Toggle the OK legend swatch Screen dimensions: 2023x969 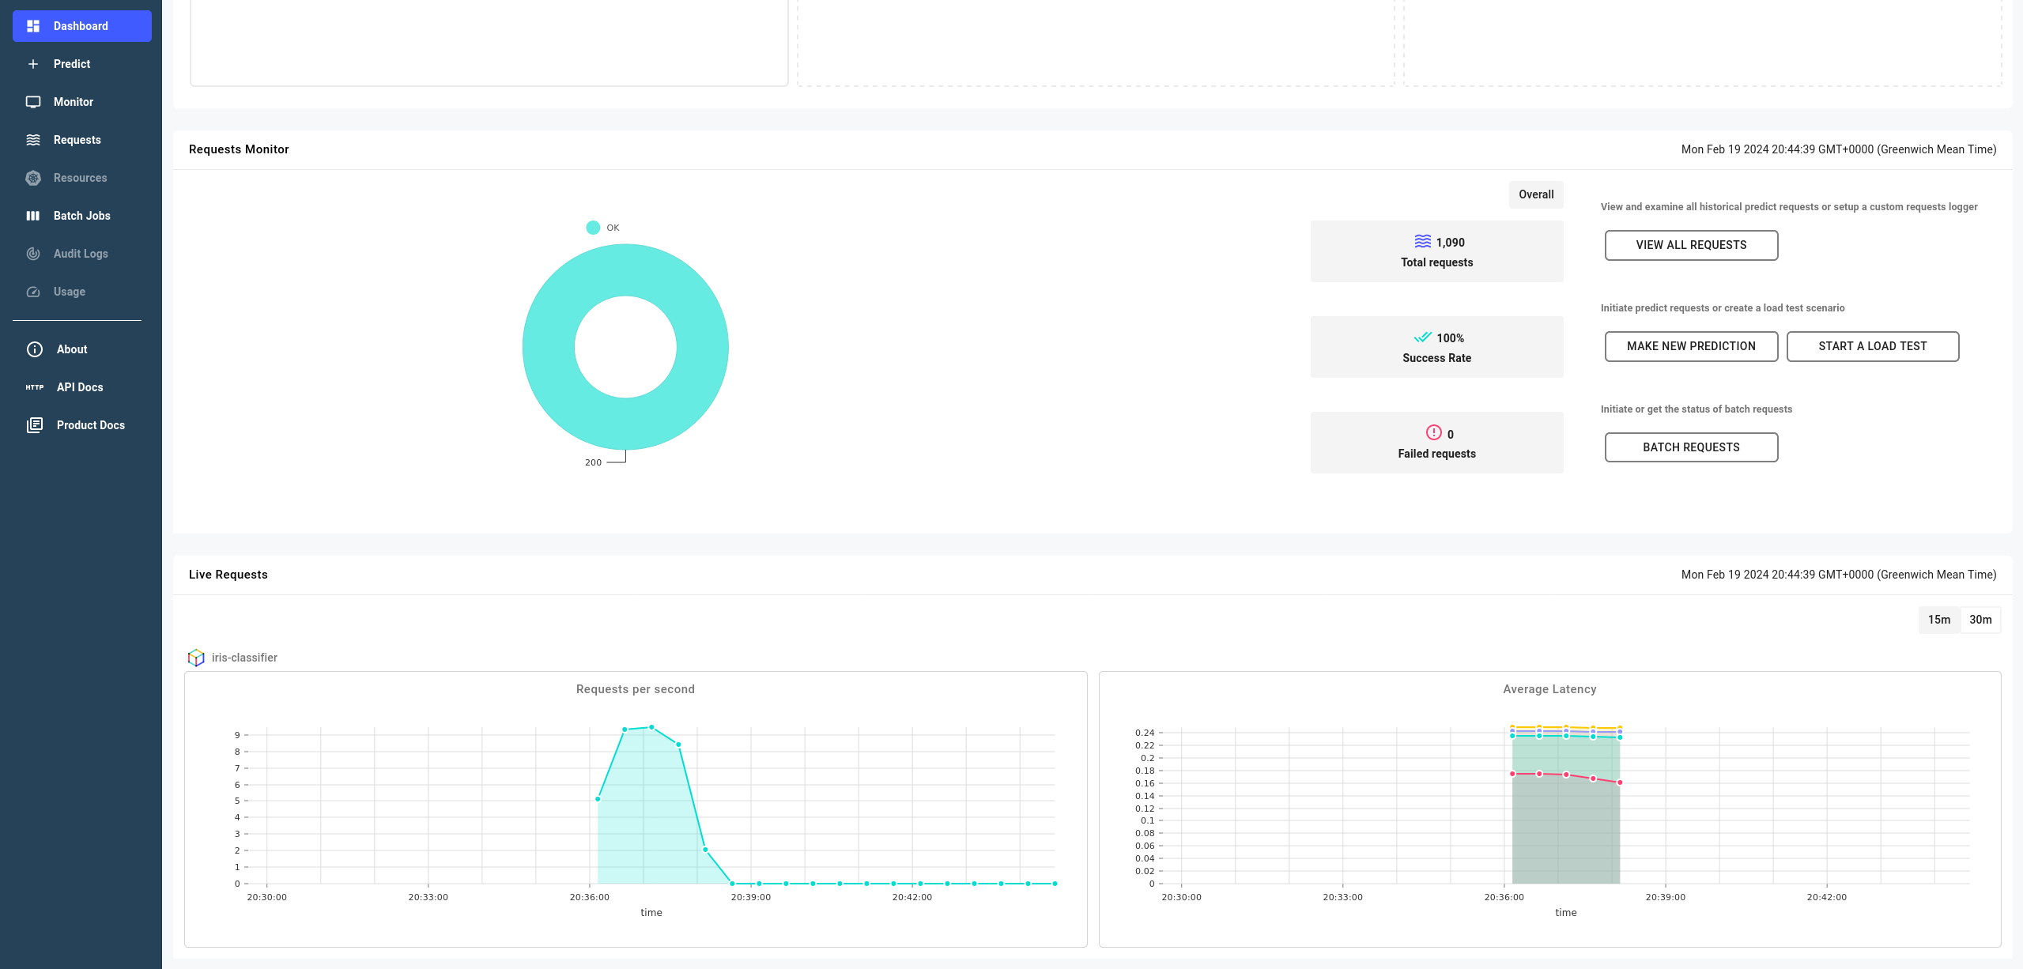pyautogui.click(x=593, y=228)
